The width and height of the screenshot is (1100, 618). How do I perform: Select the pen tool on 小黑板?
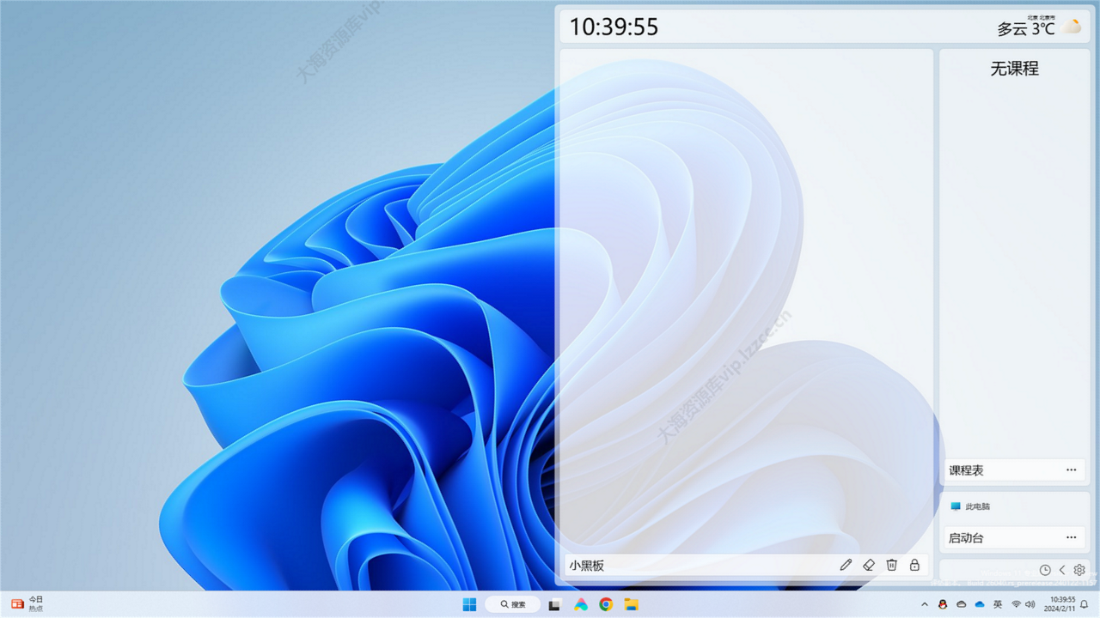coord(846,565)
